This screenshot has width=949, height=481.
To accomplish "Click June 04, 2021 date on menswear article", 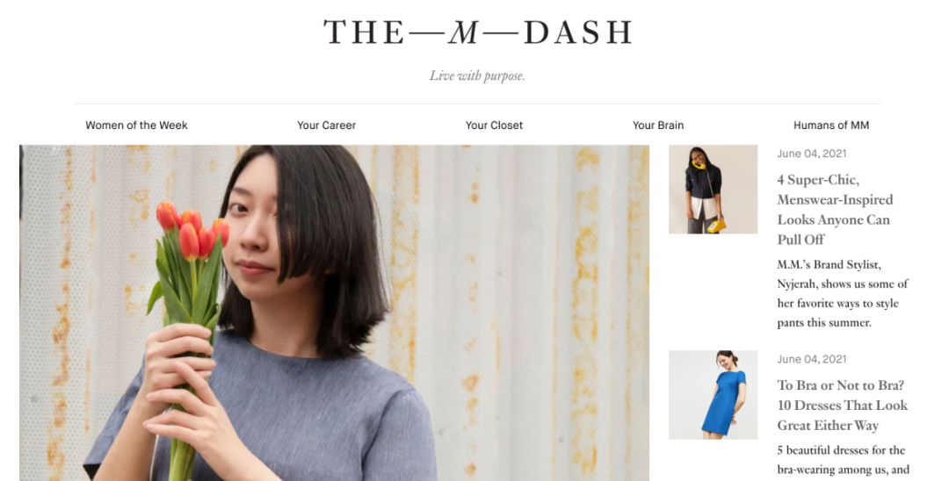I will pyautogui.click(x=812, y=154).
